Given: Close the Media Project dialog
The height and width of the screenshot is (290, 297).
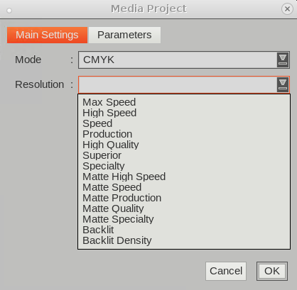Looking at the screenshot, I should (287, 9).
